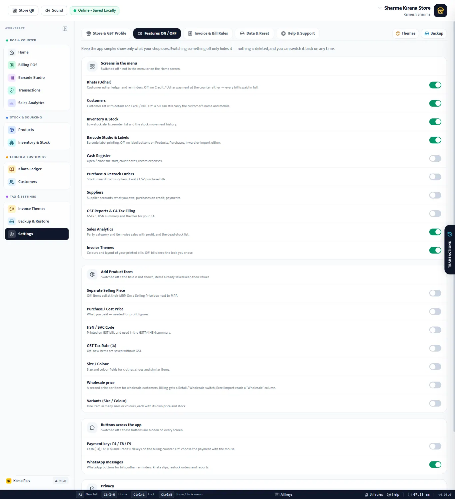Open Customers in the sidebar
The width and height of the screenshot is (455, 499).
37,182
